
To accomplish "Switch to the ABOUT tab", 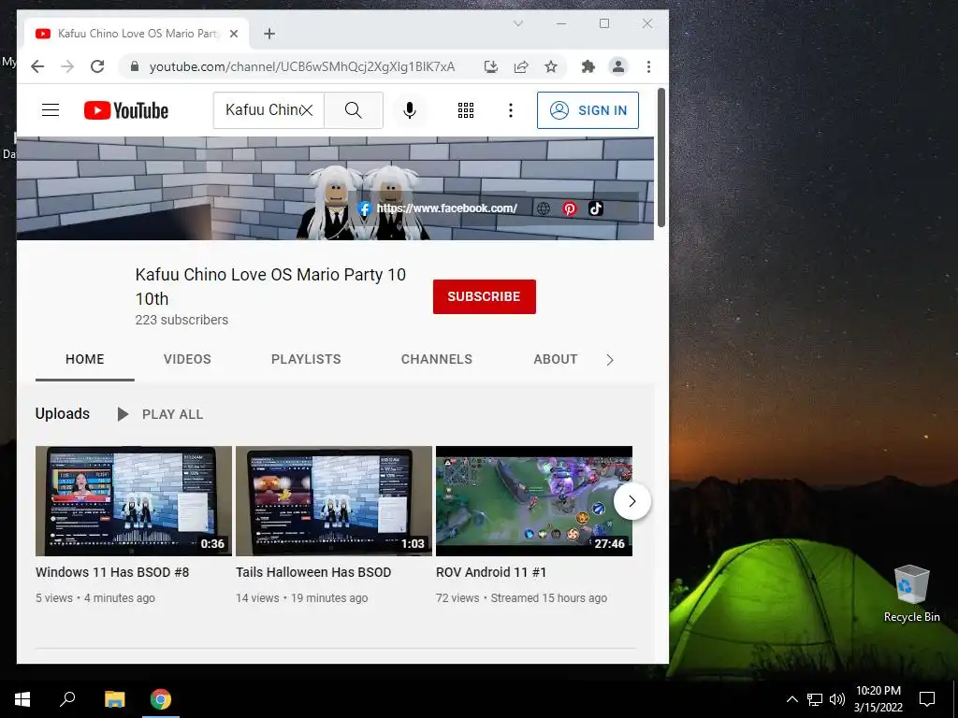I will [556, 359].
